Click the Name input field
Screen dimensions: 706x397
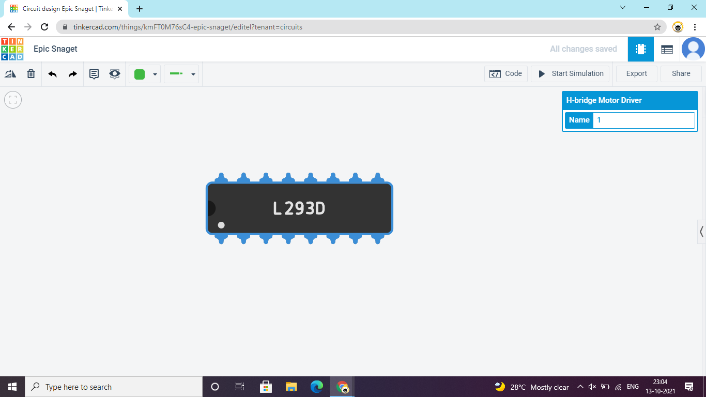[x=643, y=120]
